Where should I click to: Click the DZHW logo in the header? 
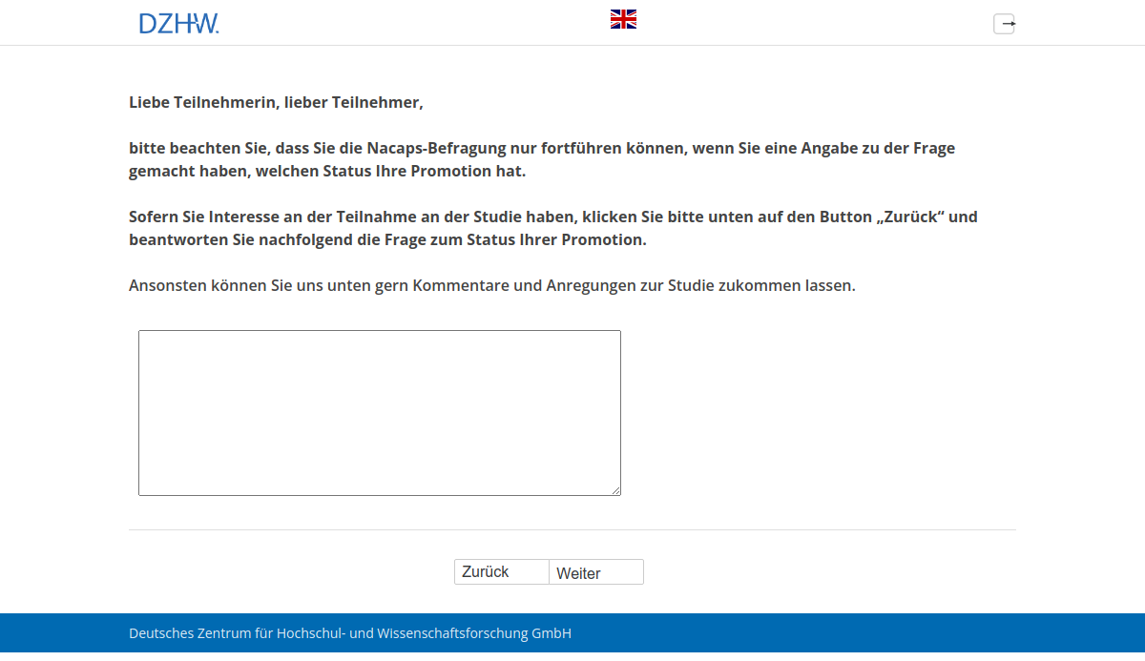click(179, 22)
